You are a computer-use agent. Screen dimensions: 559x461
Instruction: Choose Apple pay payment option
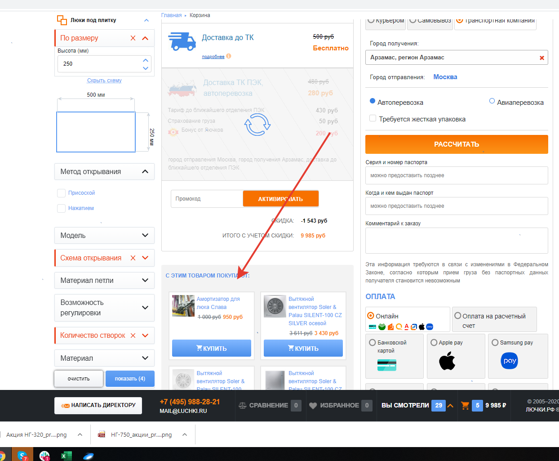point(434,343)
